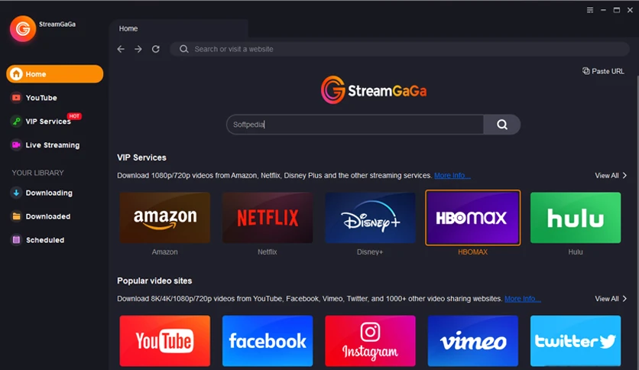Image resolution: width=639 pixels, height=370 pixels.
Task: Show the Downloading library list
Action: [41, 193]
